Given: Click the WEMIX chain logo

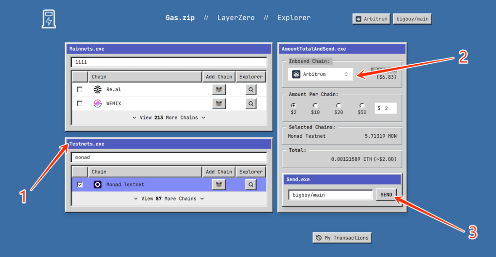Looking at the screenshot, I should pyautogui.click(x=98, y=103).
